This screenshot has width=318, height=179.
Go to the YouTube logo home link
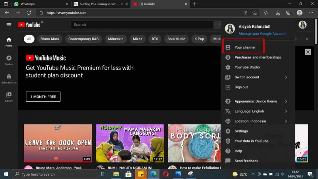29,25
